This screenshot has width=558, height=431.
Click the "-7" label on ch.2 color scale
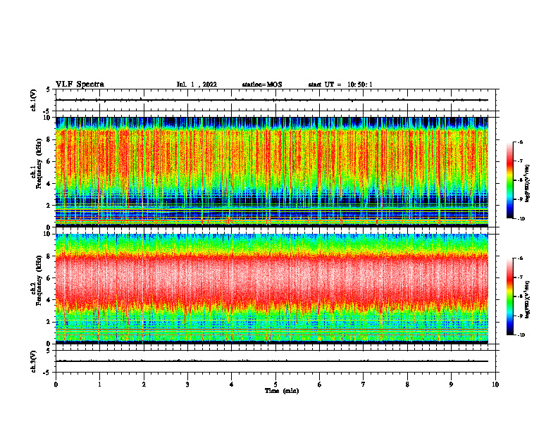(520, 277)
